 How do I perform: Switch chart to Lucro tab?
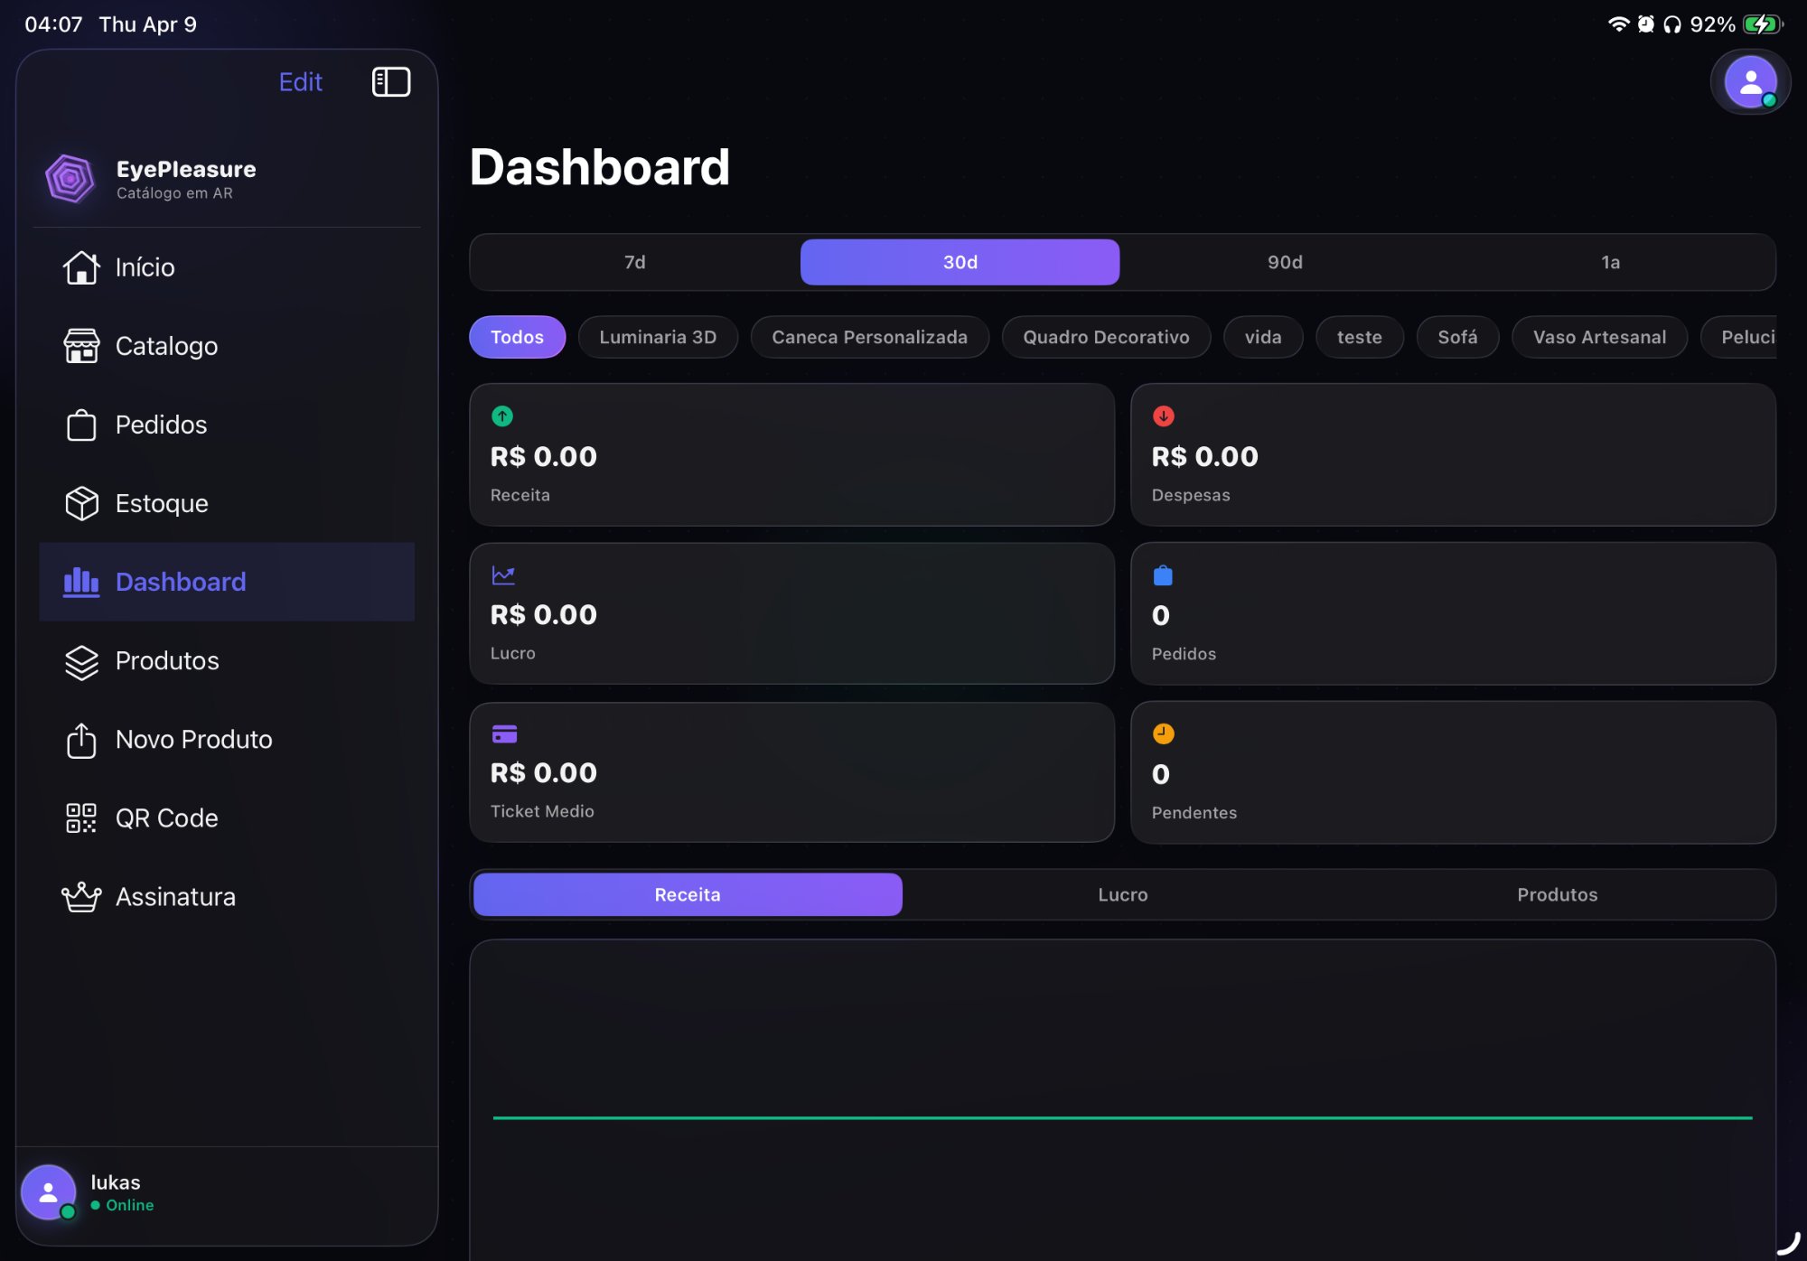point(1122,894)
